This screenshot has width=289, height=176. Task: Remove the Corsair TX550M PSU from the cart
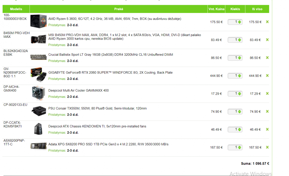coord(267,111)
